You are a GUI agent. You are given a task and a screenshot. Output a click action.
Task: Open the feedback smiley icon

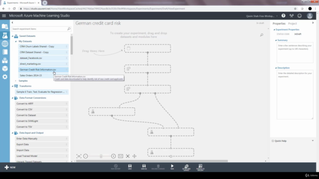coord(300,15)
